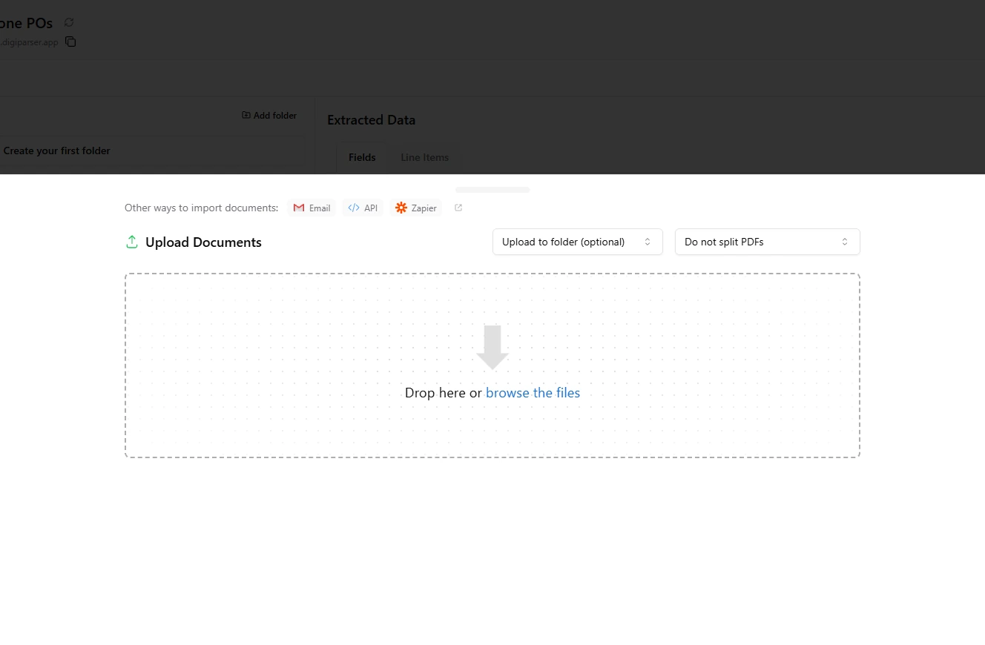
Task: Click the drag handle bar atop the upload sheet
Action: pos(492,190)
